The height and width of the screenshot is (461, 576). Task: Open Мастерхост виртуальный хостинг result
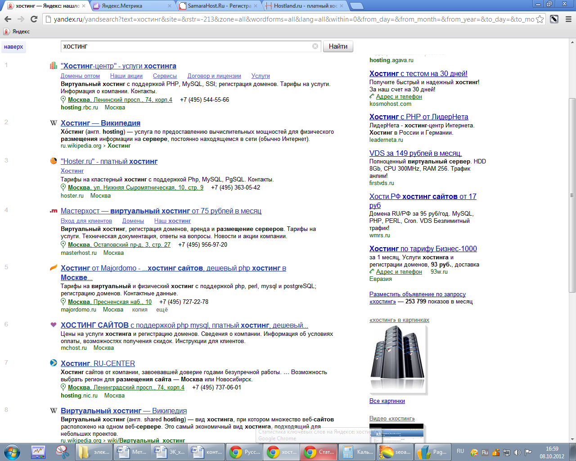161,211
